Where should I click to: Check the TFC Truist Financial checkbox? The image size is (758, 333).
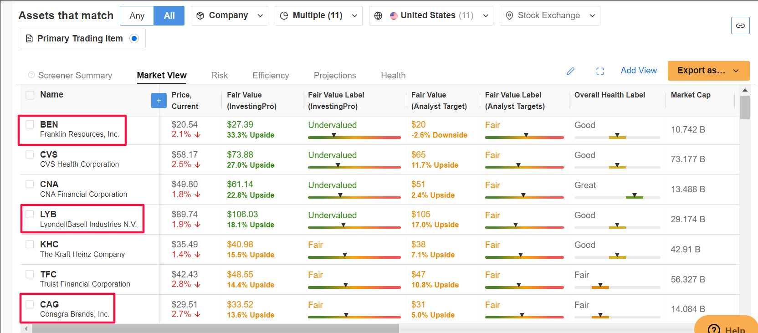(30, 274)
